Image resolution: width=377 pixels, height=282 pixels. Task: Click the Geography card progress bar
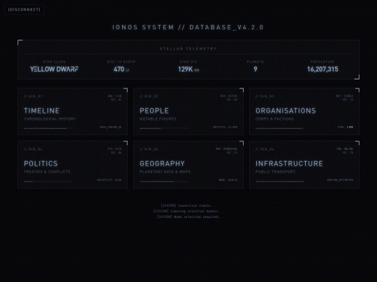[x=164, y=182]
